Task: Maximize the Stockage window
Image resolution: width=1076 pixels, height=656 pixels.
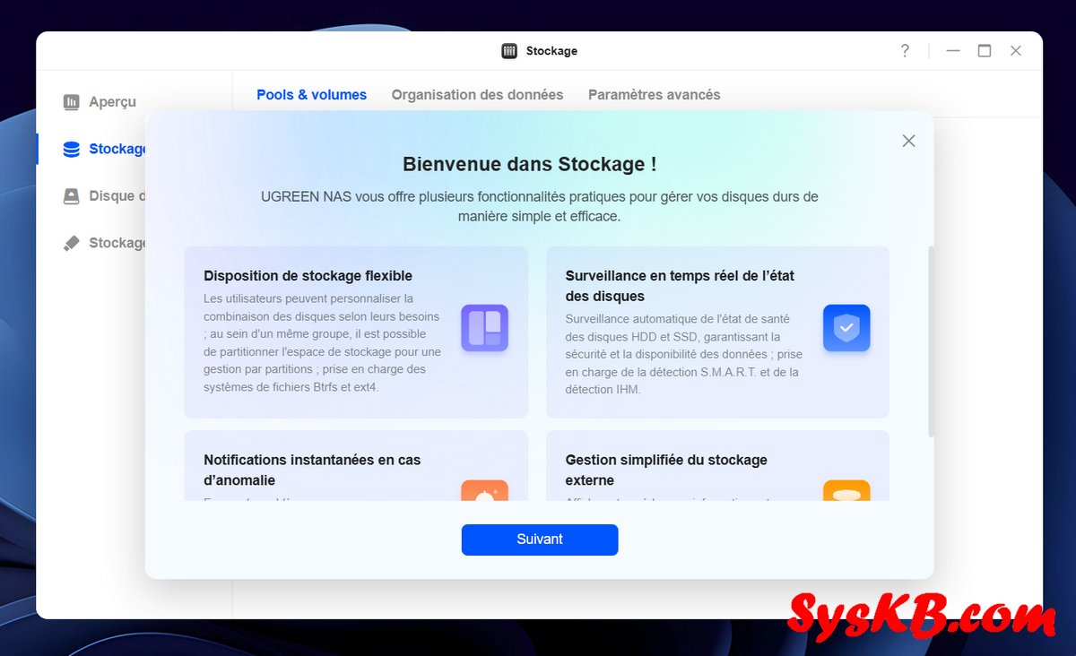Action: tap(985, 51)
